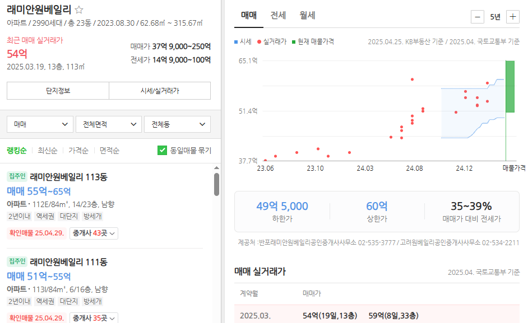Open the 래미안원베일리 113동 listing title
This screenshot has height=323, width=528.
[68, 177]
